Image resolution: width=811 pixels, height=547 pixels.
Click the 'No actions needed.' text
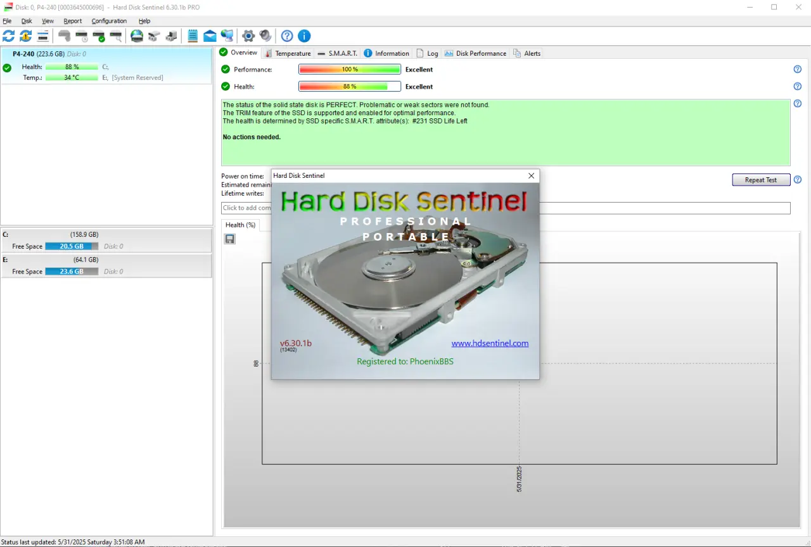point(252,137)
